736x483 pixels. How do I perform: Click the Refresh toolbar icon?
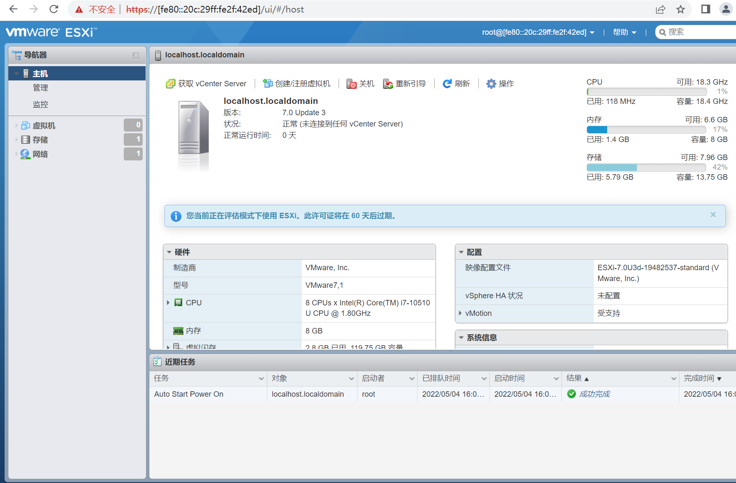click(447, 84)
